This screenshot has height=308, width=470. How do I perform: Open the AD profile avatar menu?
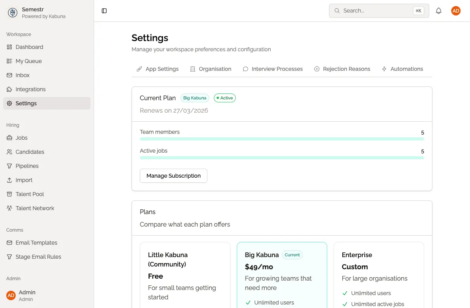click(x=456, y=11)
